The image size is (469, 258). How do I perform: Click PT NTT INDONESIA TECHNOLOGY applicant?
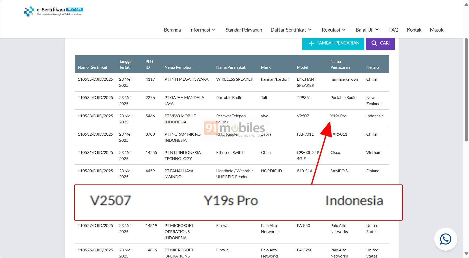coord(183,155)
